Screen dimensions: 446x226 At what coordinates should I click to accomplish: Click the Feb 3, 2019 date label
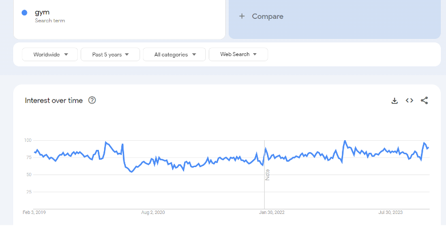pyautogui.click(x=34, y=212)
